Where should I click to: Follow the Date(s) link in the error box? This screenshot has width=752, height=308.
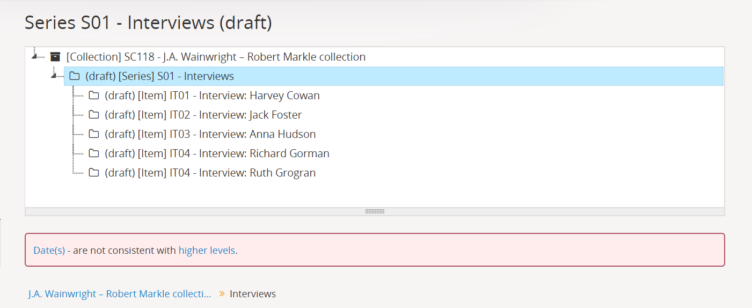click(x=49, y=250)
